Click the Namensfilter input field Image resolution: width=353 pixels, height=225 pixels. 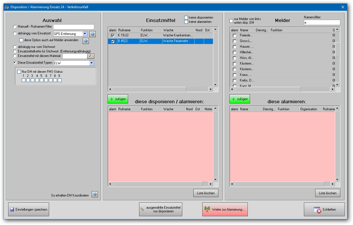[322, 23]
